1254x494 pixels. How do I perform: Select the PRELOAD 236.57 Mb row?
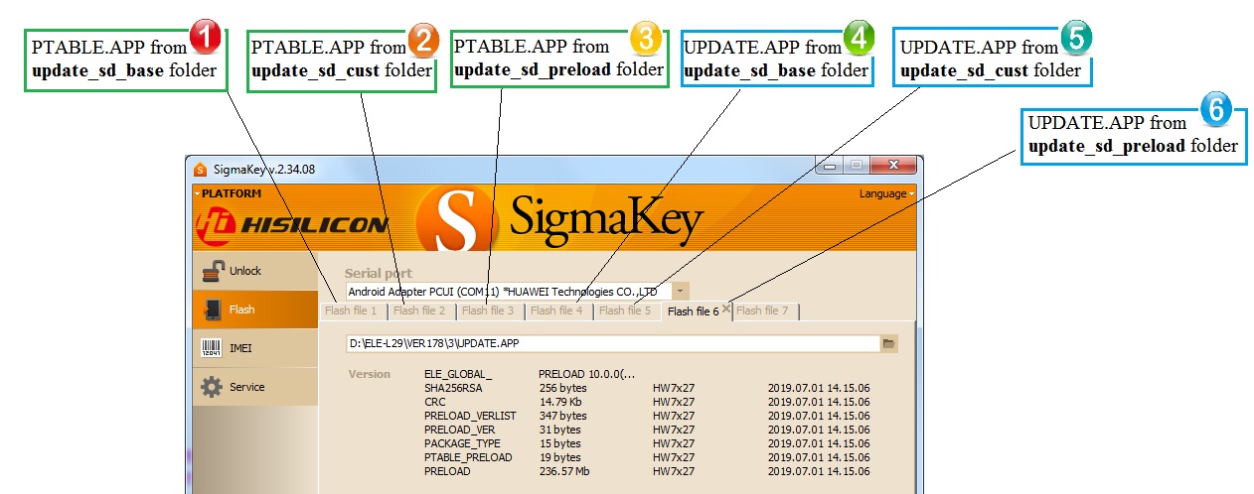pyautogui.click(x=646, y=471)
